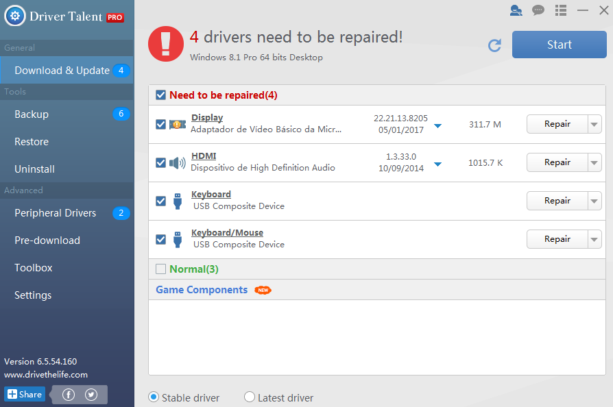Open the main menu list icon
Image resolution: width=613 pixels, height=407 pixels.
click(561, 10)
